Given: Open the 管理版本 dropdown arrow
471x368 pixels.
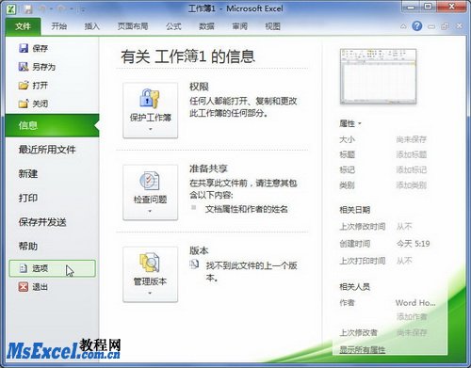Looking at the screenshot, I should (x=150, y=293).
